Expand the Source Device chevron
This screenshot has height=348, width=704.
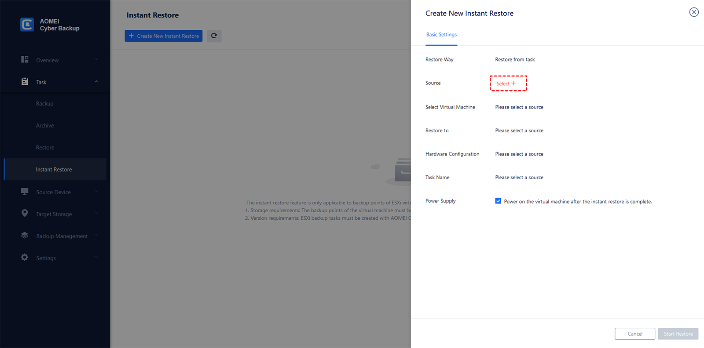(96, 191)
